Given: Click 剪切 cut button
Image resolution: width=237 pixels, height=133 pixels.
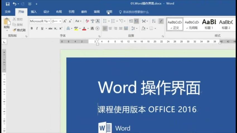Looking at the screenshot, I should (18, 19).
